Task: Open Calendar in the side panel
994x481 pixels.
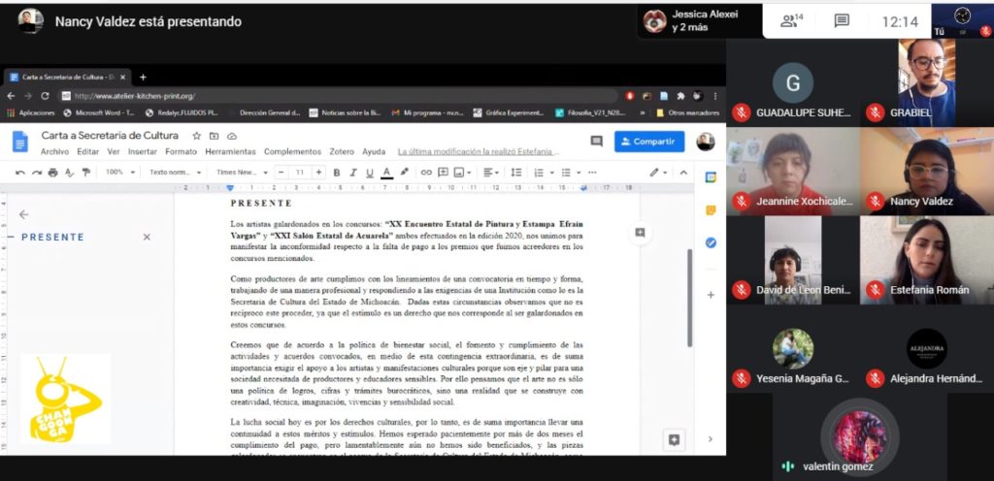Action: coord(711,177)
